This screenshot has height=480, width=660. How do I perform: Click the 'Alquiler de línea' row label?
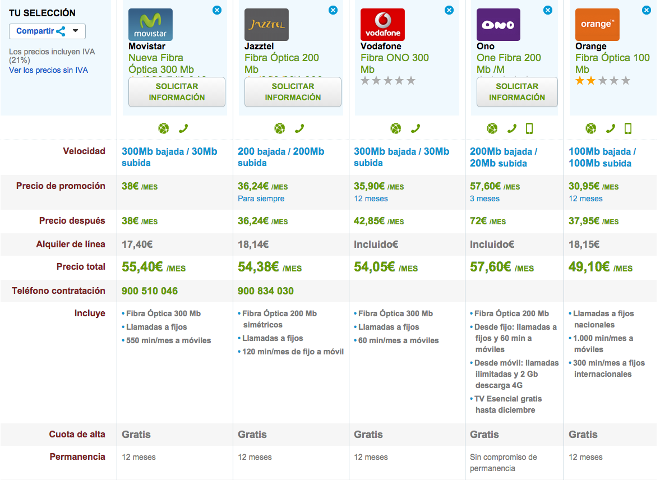tap(71, 244)
